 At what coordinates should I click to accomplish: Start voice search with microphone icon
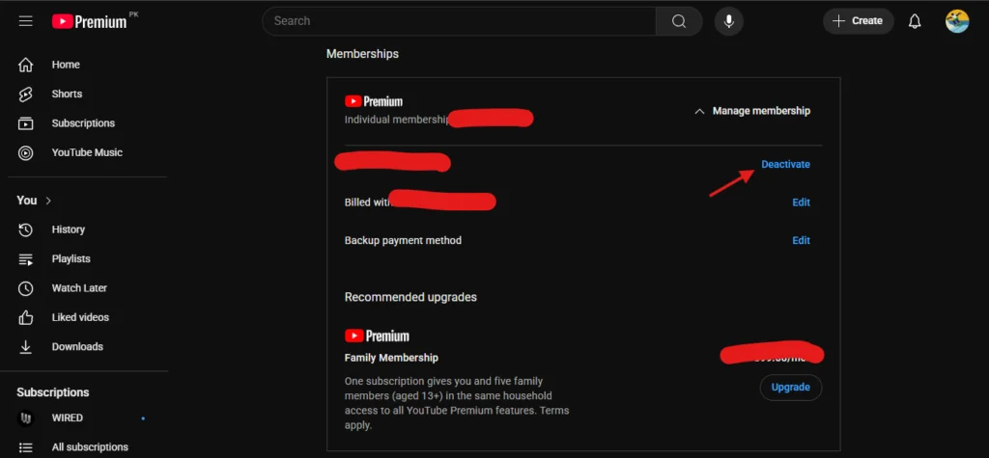click(x=728, y=21)
